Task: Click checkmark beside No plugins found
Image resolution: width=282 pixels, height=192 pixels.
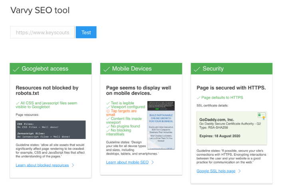Action: point(108,126)
